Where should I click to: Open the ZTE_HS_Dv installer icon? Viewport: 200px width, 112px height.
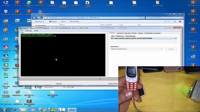click(x=193, y=57)
